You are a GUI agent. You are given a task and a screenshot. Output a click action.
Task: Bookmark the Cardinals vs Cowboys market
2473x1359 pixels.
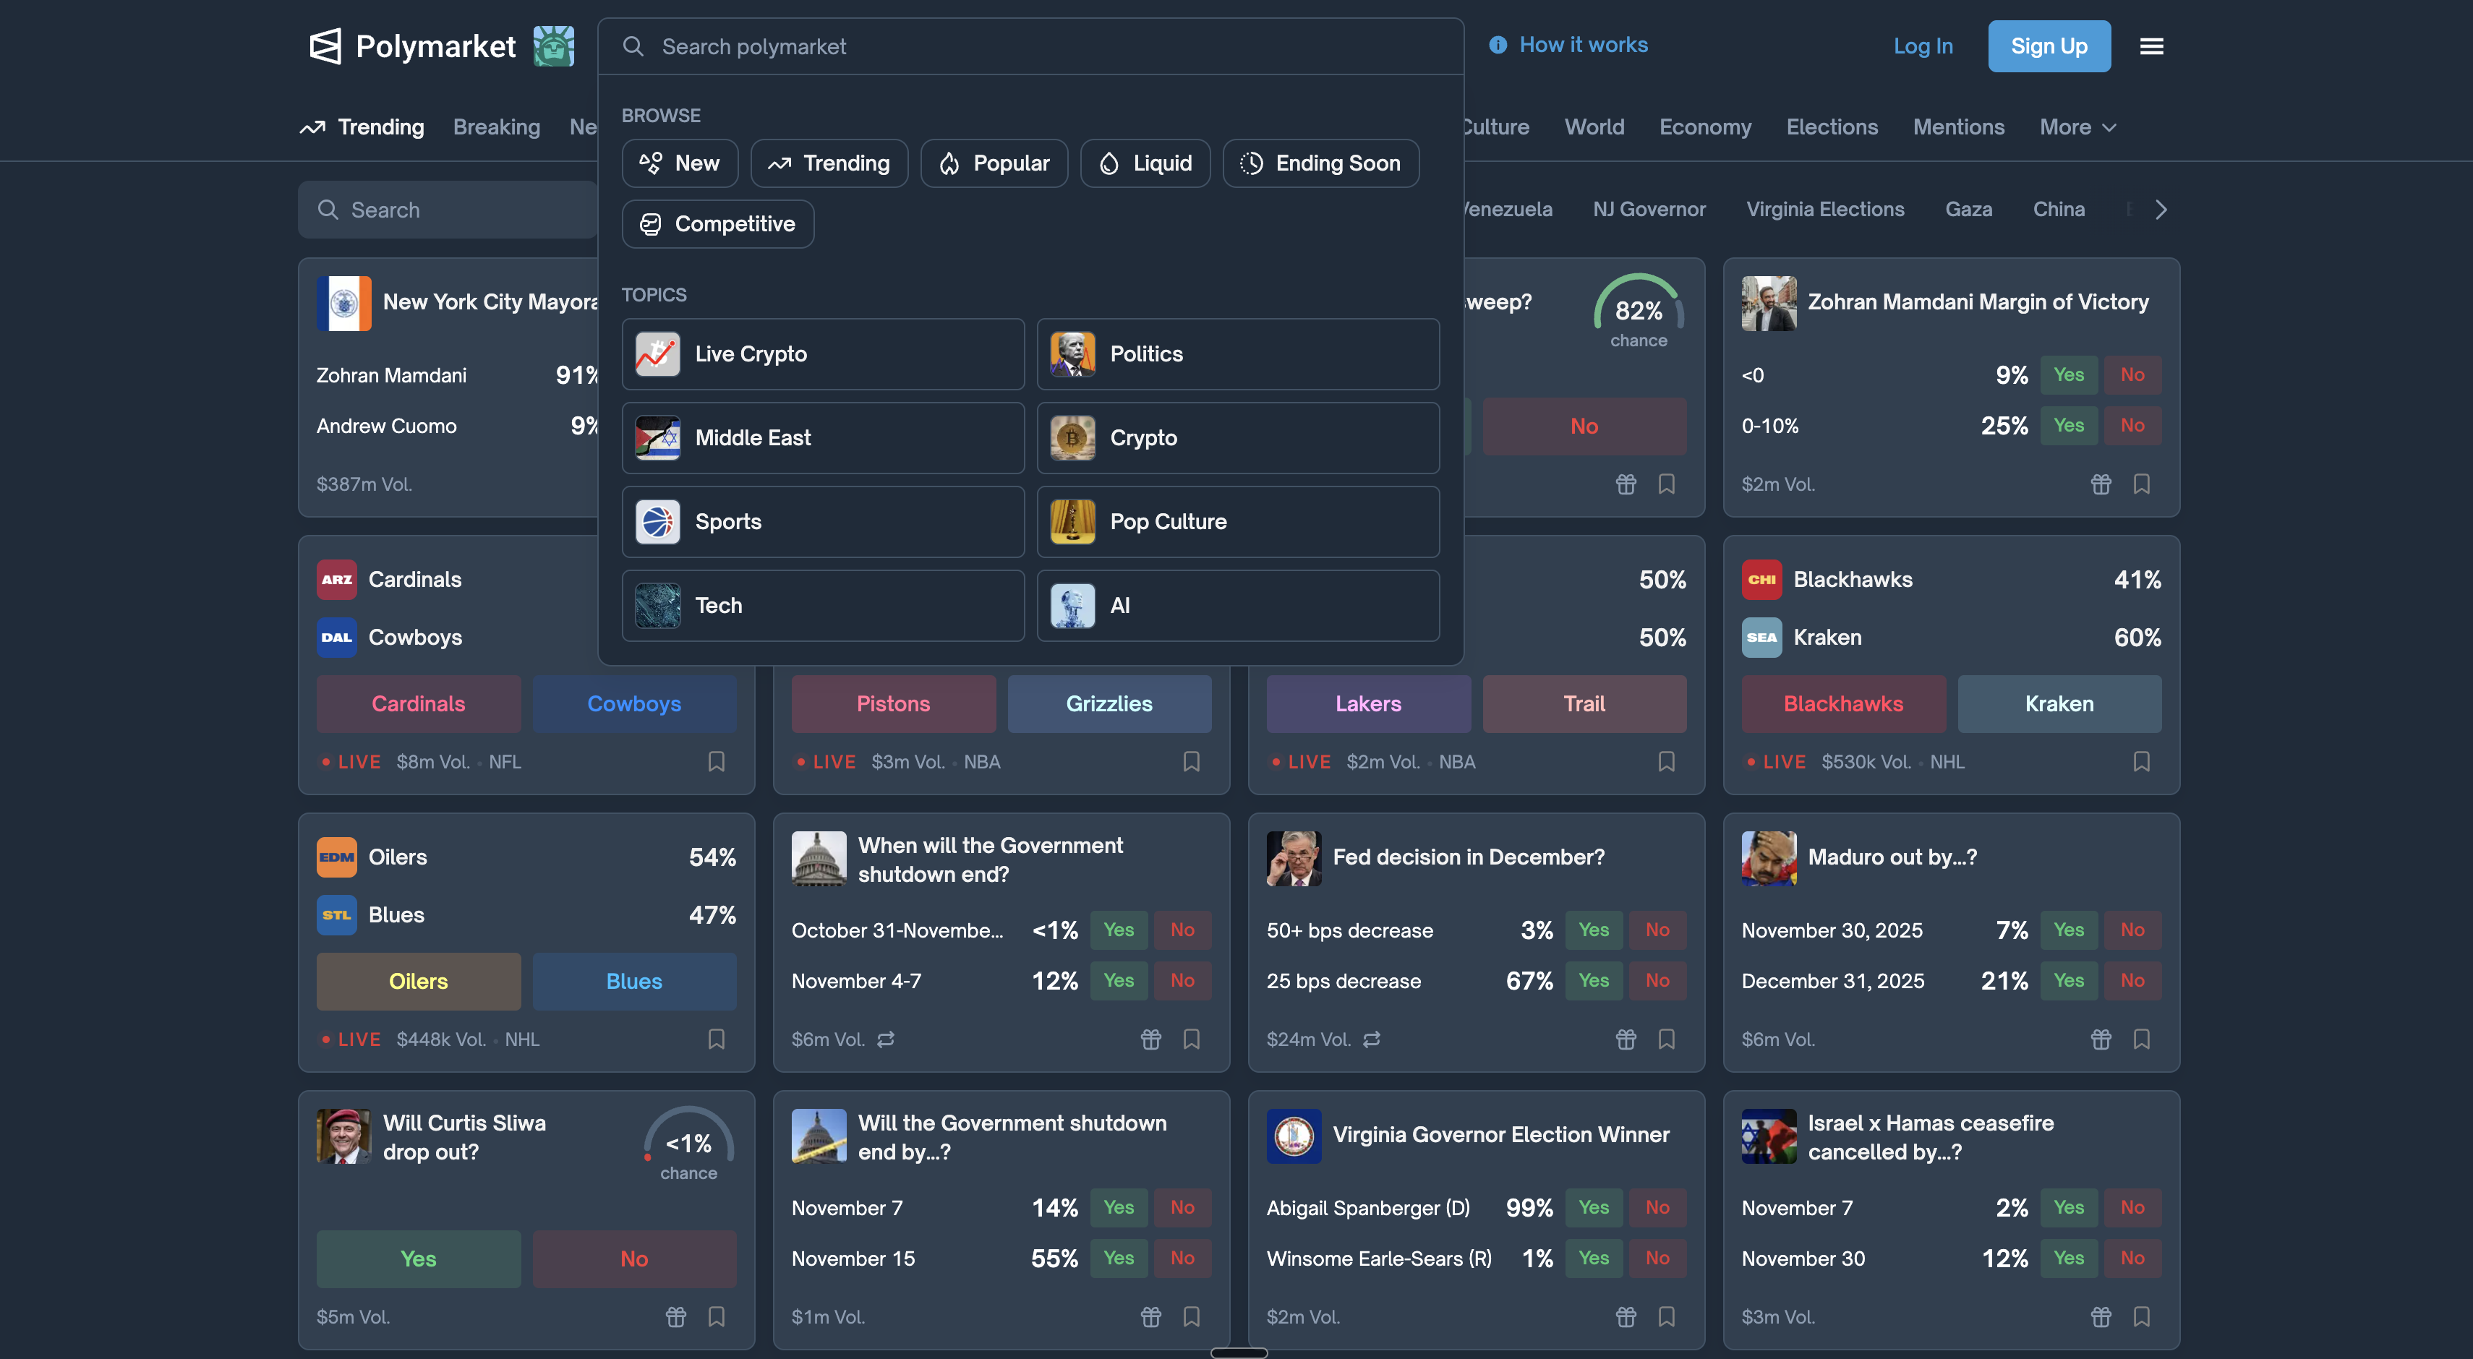(716, 762)
